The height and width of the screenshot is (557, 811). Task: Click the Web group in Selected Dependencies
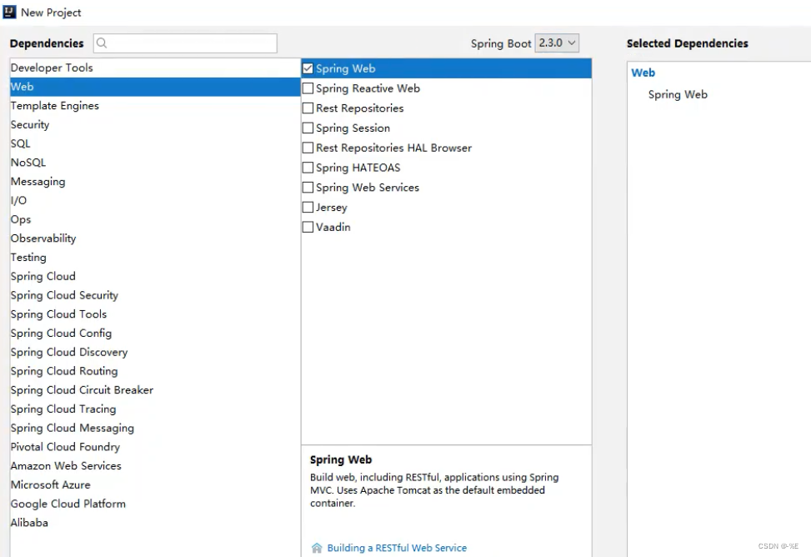[643, 73]
